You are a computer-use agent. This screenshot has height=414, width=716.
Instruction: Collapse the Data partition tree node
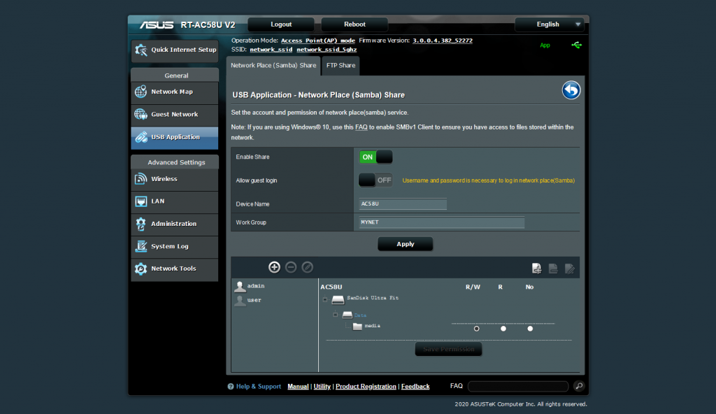[x=335, y=315]
